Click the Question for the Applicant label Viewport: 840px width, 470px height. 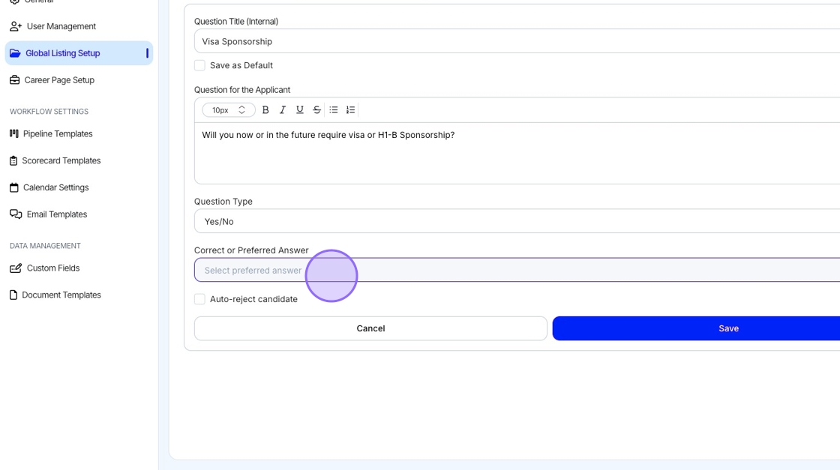coord(242,90)
